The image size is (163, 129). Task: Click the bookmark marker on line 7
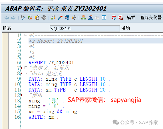21,68
